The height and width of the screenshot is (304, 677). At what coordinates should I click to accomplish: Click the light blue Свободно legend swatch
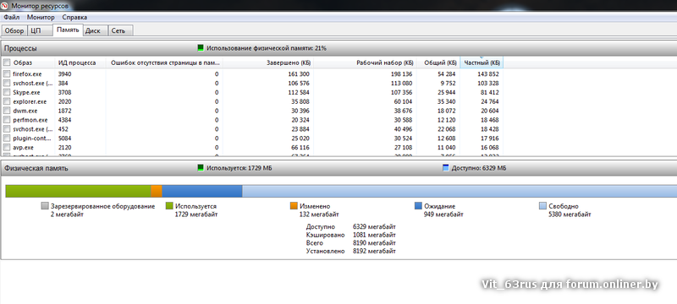542,206
